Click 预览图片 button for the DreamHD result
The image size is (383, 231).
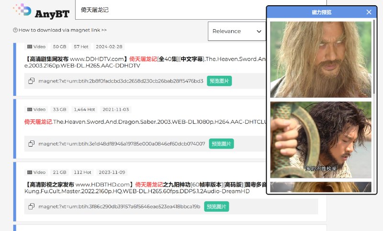(x=216, y=207)
